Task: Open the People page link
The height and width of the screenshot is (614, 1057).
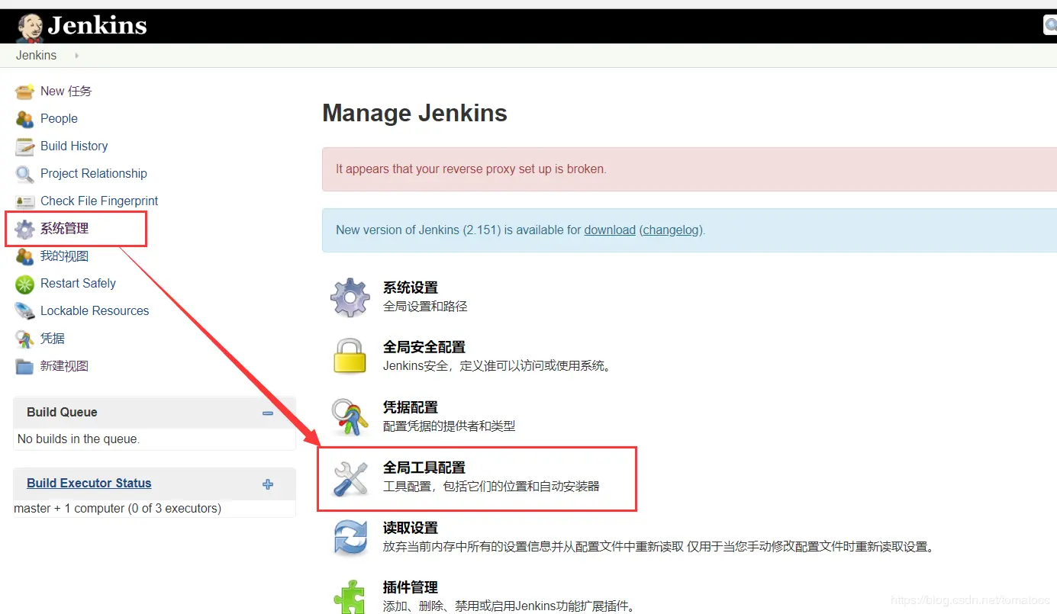Action: 59,118
